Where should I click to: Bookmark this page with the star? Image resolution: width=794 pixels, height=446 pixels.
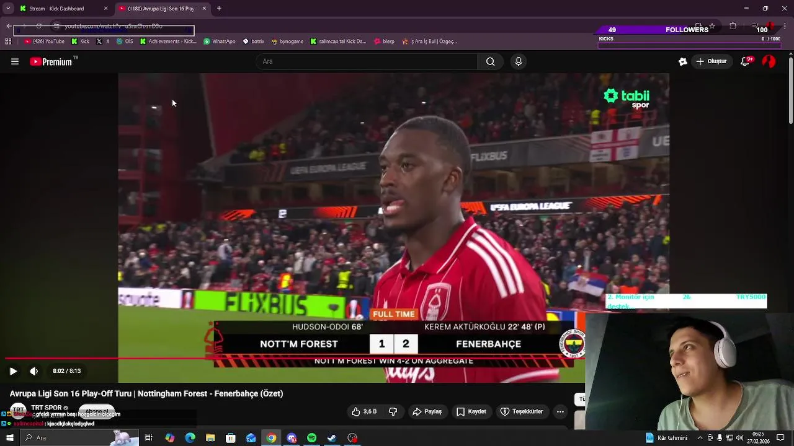[712, 27]
